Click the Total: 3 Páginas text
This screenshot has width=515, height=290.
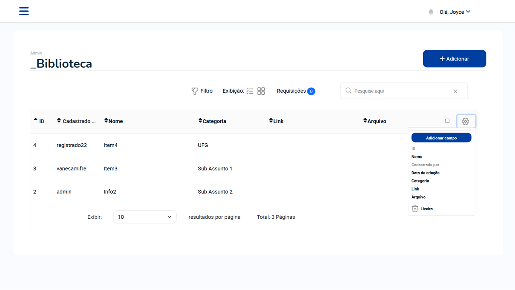tap(276, 217)
